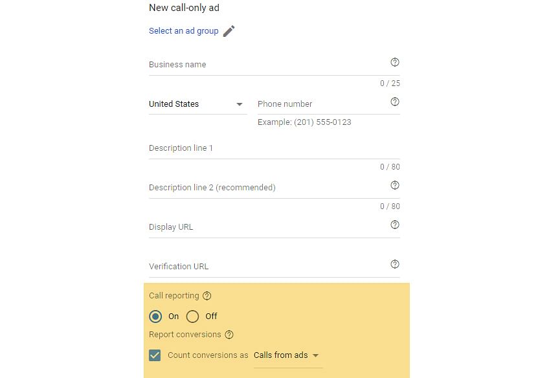This screenshot has height=378, width=549.
Task: Open help icon next to Report conversions
Action: (x=229, y=335)
